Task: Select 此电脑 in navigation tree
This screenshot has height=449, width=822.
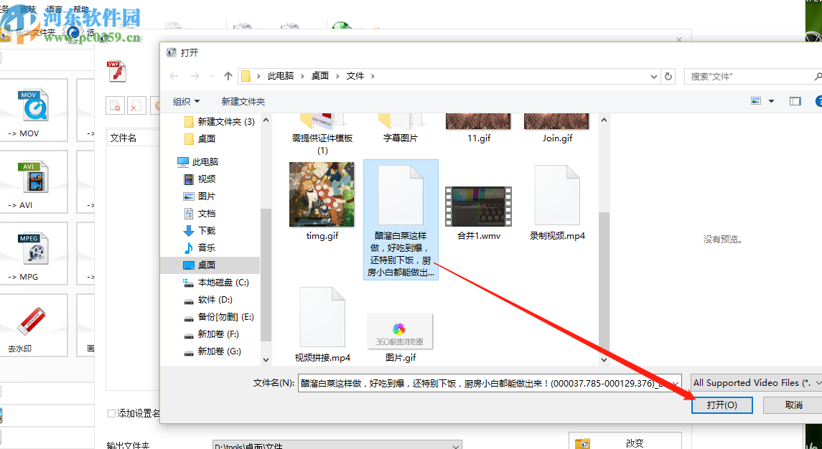Action: pos(197,162)
